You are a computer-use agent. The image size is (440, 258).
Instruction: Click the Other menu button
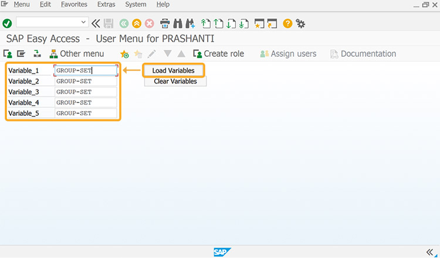[x=77, y=54]
